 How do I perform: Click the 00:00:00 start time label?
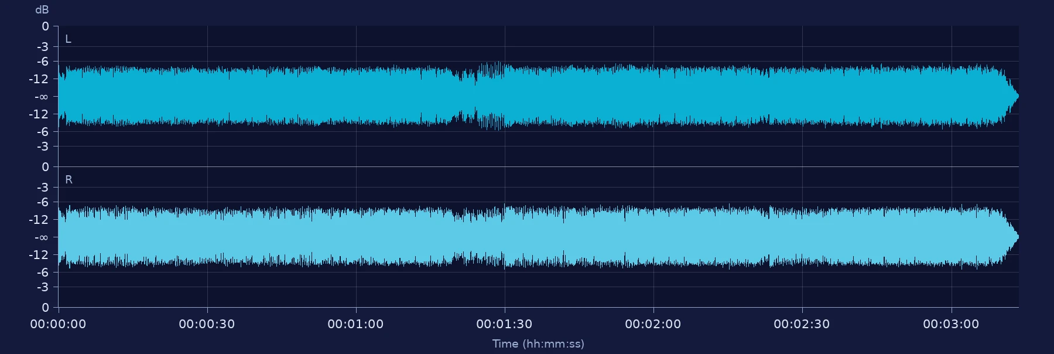58,324
